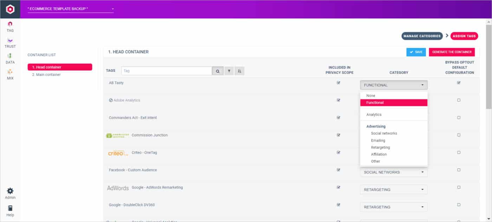Open the DATA module in sidebar
Screen dimensions: 492x222
(x=10, y=59)
